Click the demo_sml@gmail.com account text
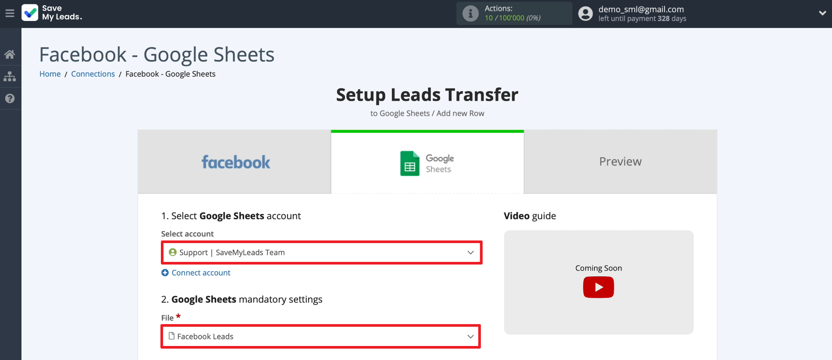This screenshot has height=360, width=832. coord(641,9)
